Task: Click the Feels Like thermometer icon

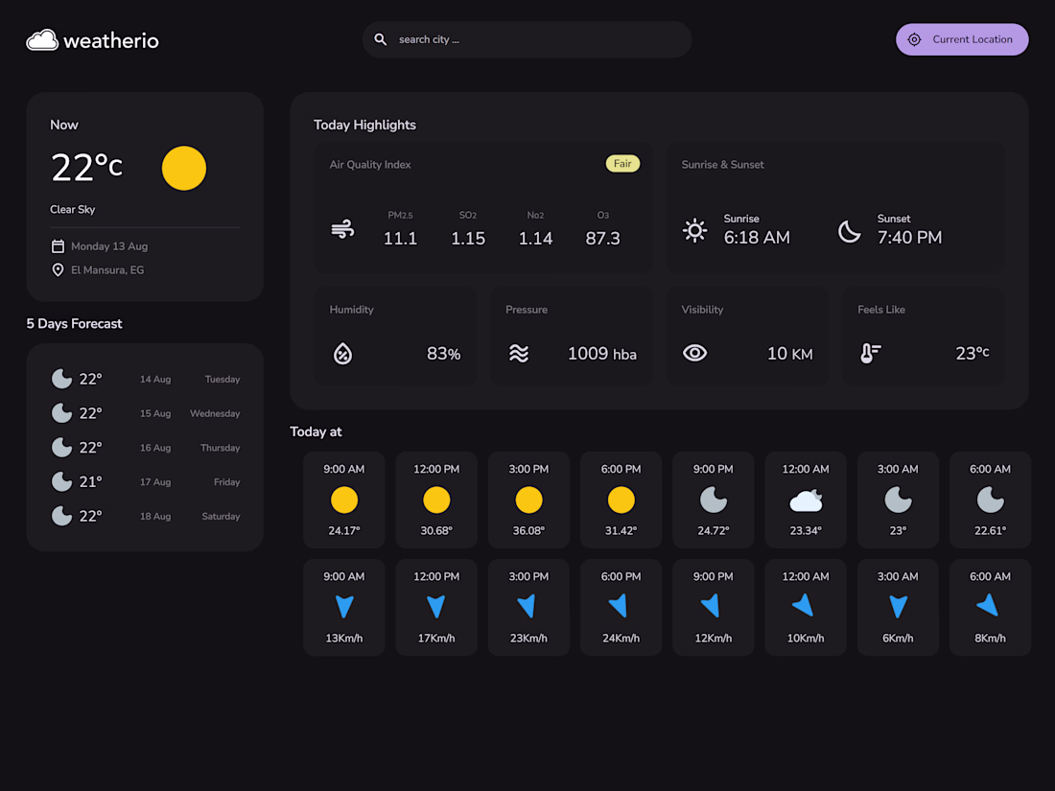Action: 870,353
